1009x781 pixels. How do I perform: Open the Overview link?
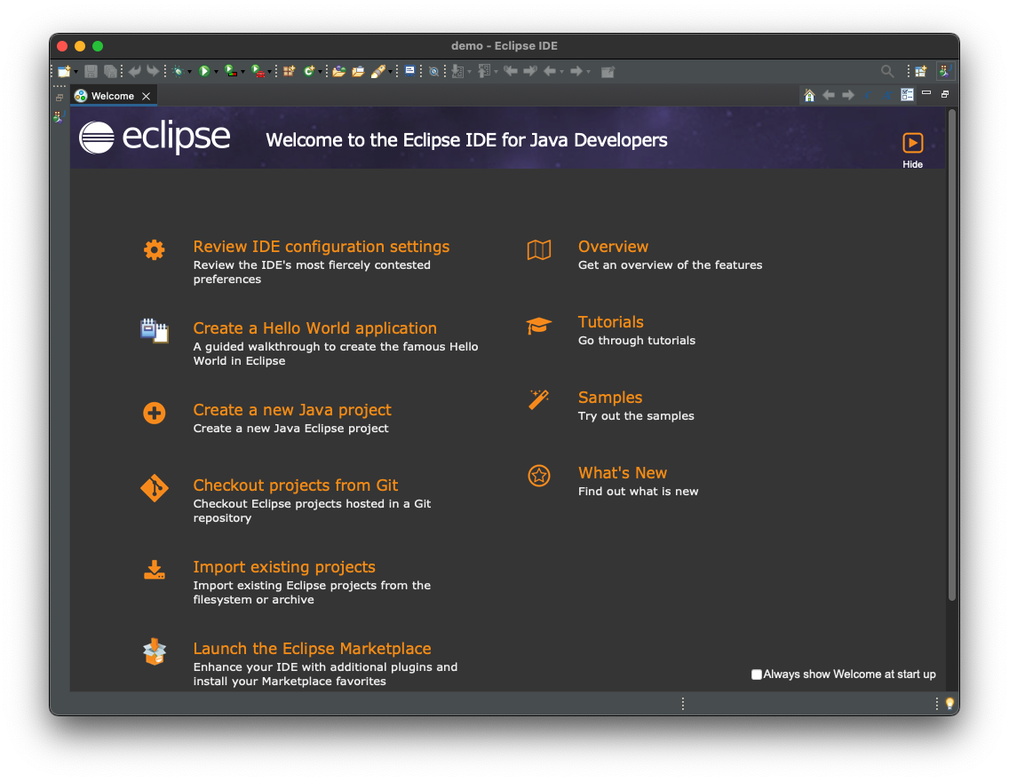613,246
